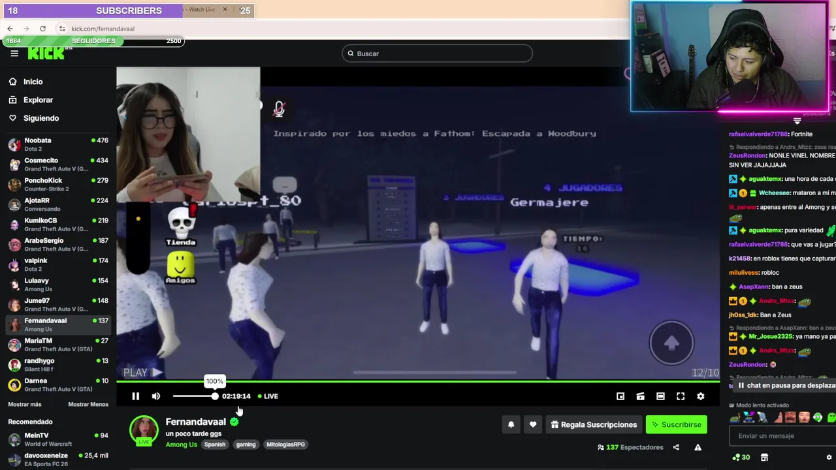Click Fernandavaal verified badge icon
Image resolution: width=836 pixels, height=470 pixels.
tap(234, 422)
